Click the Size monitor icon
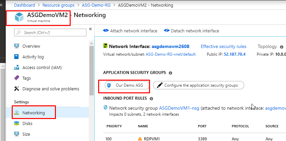Viewport: 286px width, 141px height. pyautogui.click(x=17, y=134)
